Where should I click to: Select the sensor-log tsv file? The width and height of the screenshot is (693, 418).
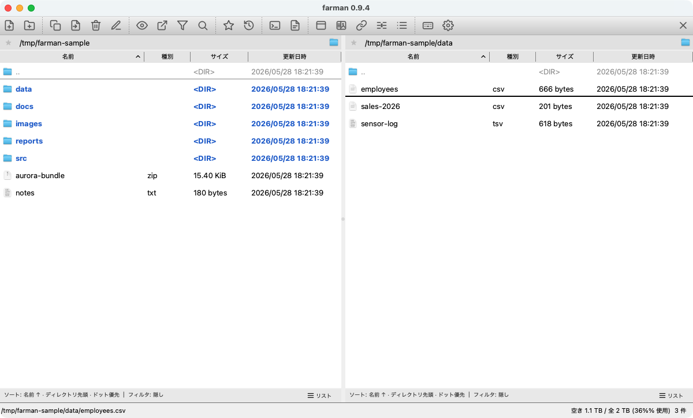519,123
